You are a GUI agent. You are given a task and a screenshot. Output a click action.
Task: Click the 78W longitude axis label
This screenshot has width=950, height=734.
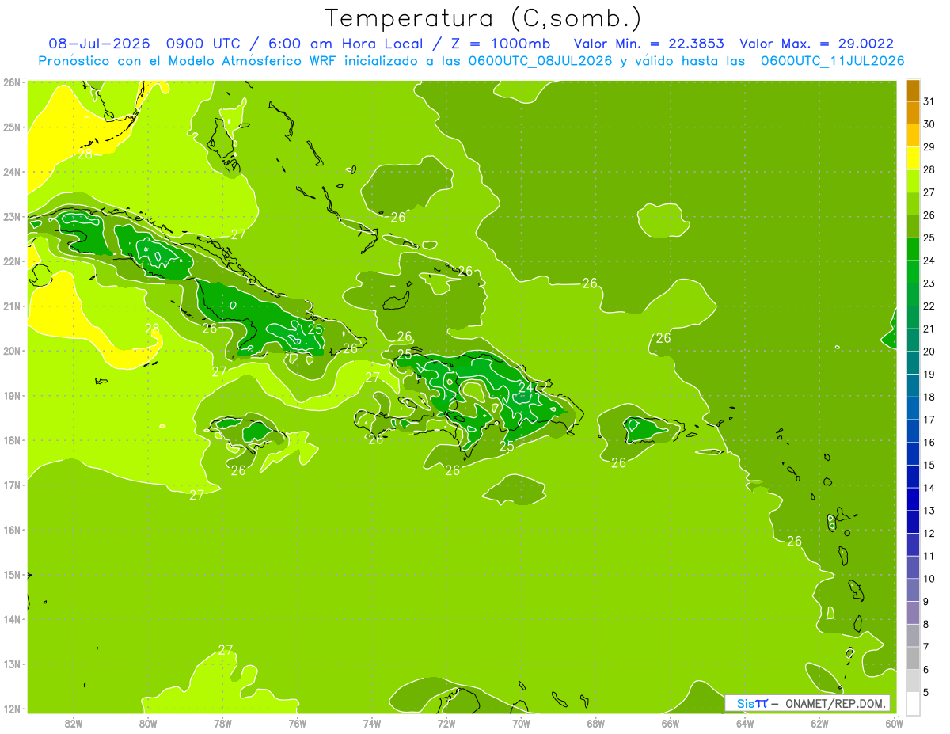[222, 723]
